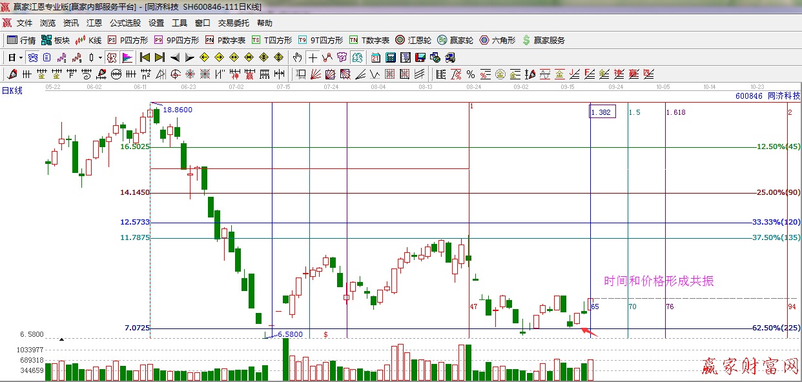Open the 六角形 hexagon tool
Image resolution: width=802 pixels, height=382 pixels.
pyautogui.click(x=497, y=40)
